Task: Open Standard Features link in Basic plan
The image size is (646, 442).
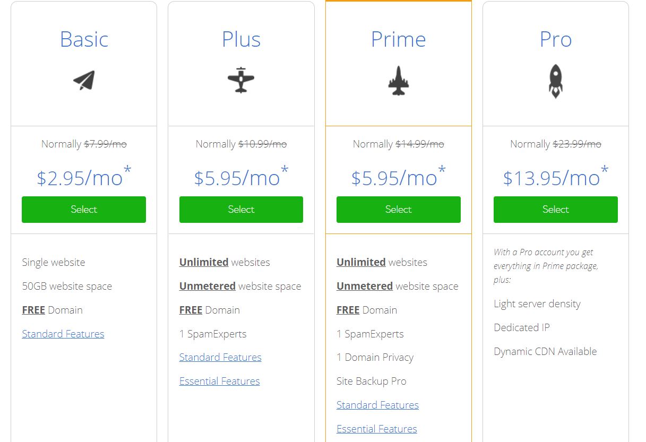Action: click(x=63, y=334)
